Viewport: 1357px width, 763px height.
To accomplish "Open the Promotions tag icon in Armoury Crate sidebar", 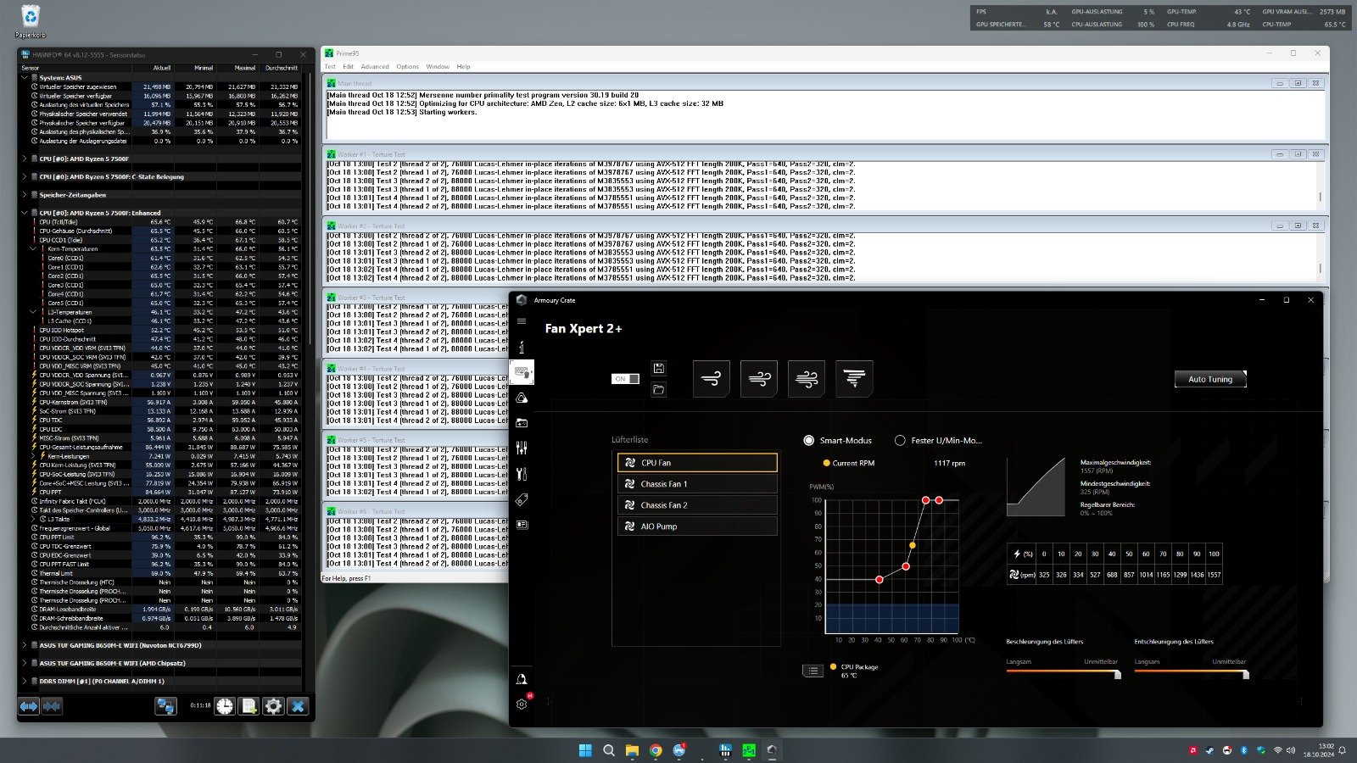I will (x=522, y=499).
